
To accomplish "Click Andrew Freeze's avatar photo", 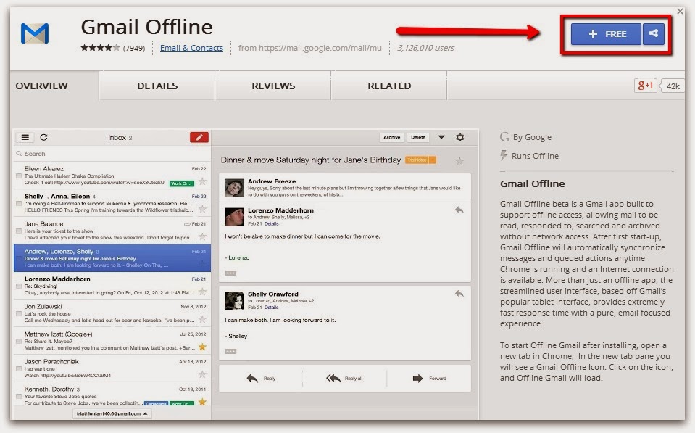I will 235,188.
